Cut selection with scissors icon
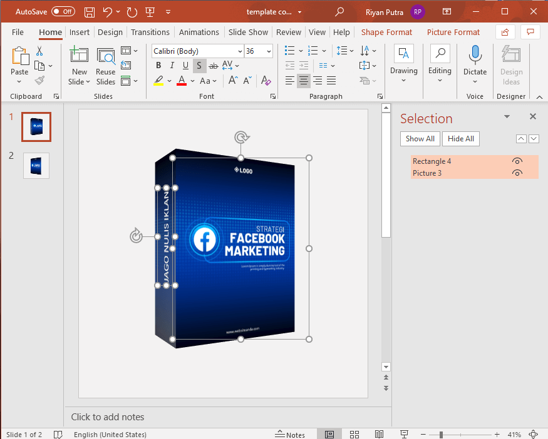The image size is (548, 439). point(39,51)
